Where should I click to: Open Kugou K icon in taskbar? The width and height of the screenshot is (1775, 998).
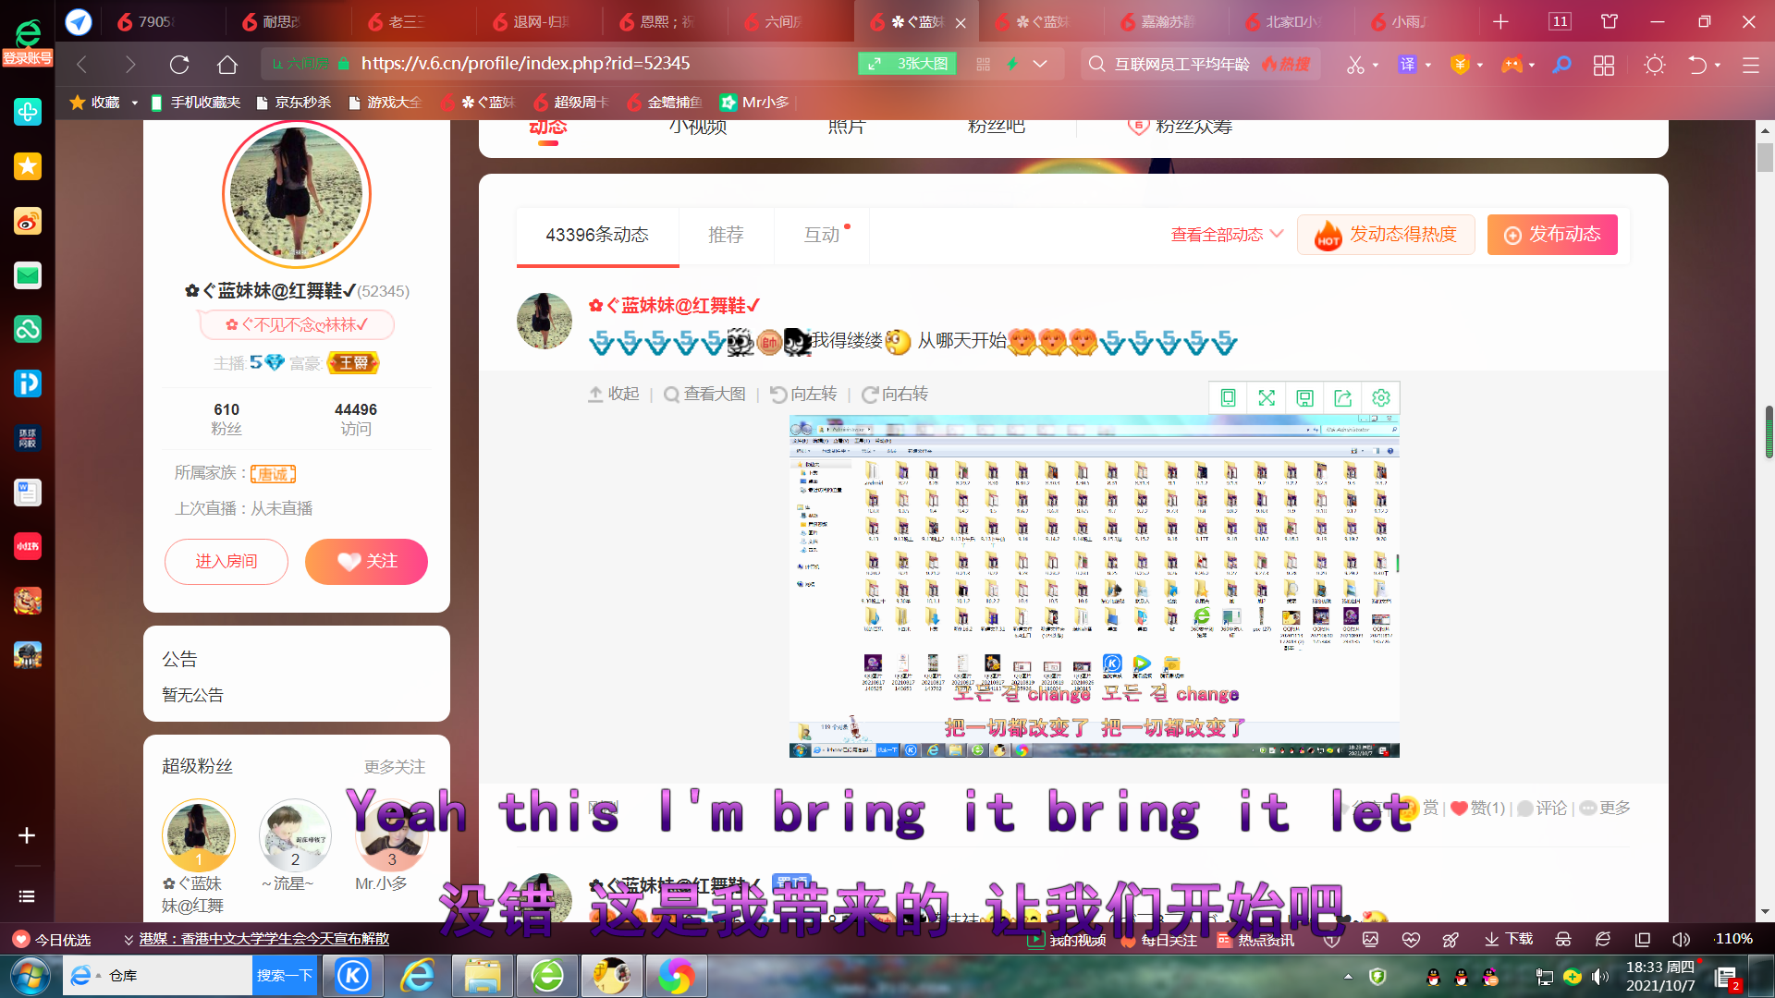pos(353,976)
